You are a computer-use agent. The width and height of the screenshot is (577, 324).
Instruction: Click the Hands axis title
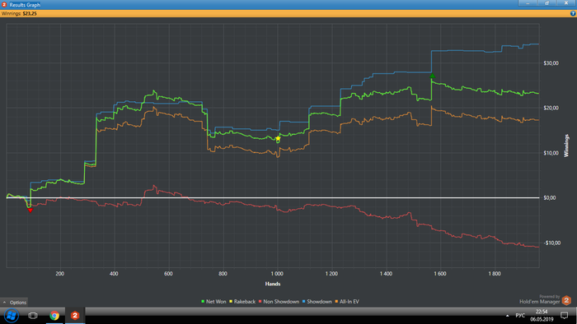tap(273, 284)
